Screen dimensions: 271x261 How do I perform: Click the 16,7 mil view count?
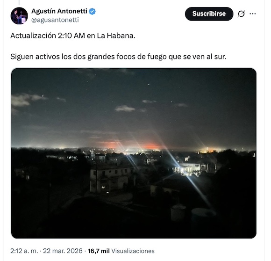[99, 251]
